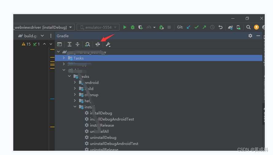
Task: Open Gradle panel settings gear
Action: point(250,36)
